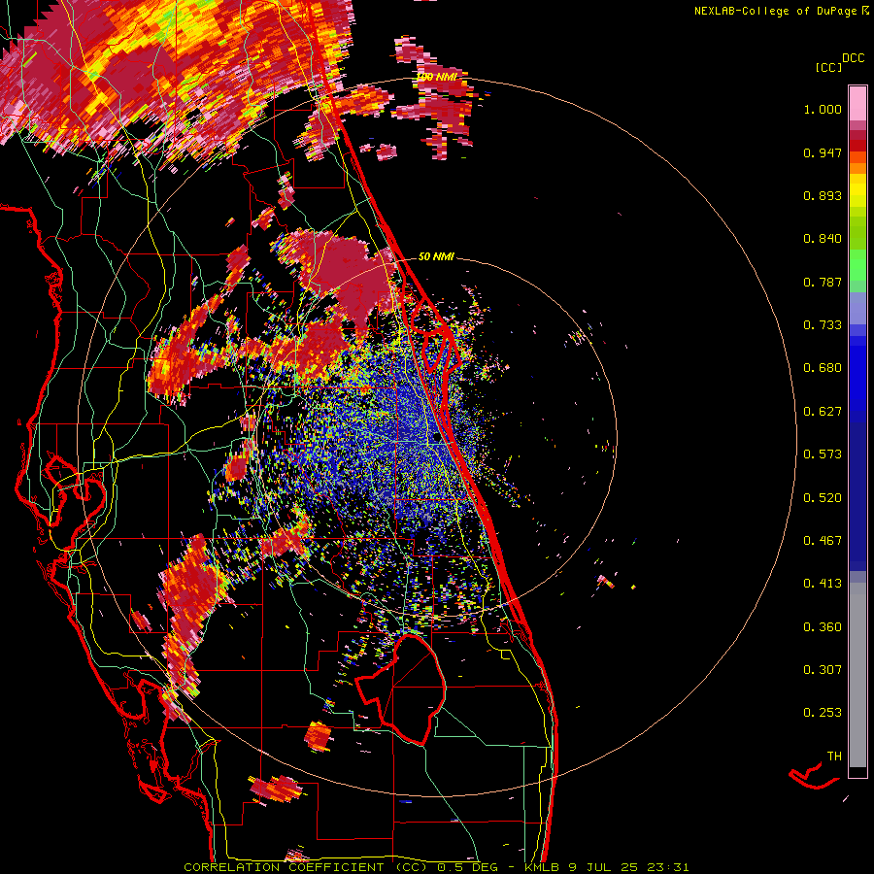
Task: Click the 50 NMI range ring label
Action: [436, 256]
